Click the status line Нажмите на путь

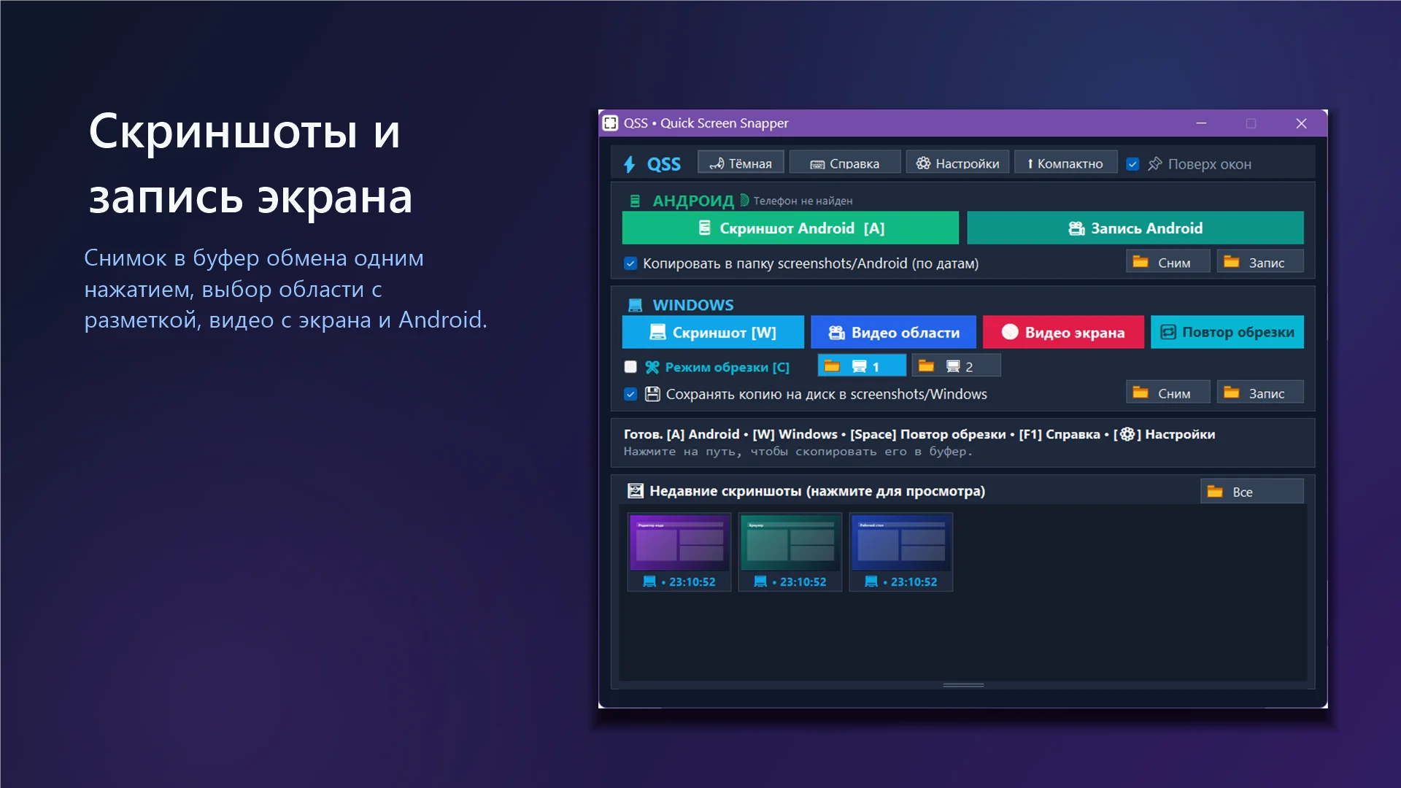798,452
